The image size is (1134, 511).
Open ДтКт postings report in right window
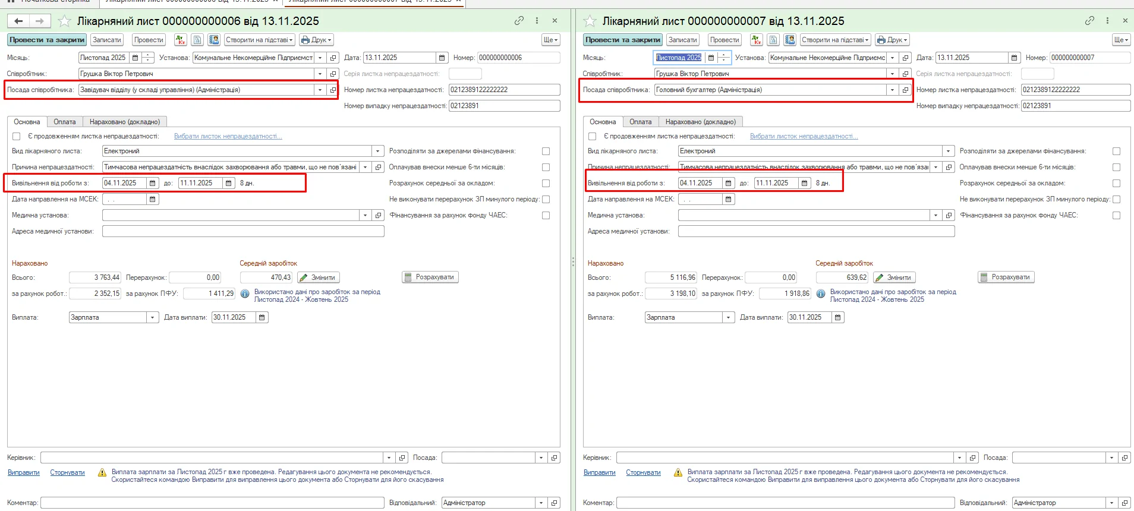(757, 40)
